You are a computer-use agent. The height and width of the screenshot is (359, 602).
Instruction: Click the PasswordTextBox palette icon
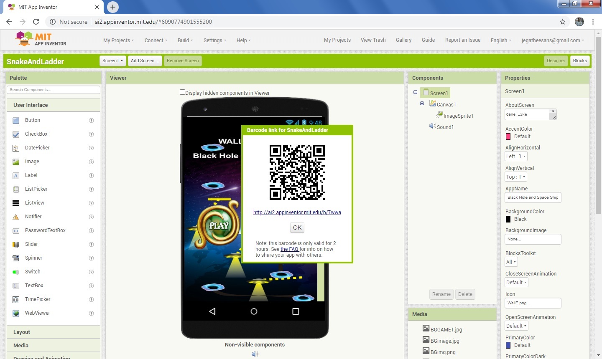pos(16,230)
